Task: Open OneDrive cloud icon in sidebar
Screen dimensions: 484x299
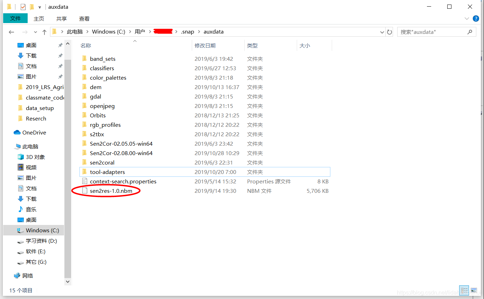Action: [17, 132]
